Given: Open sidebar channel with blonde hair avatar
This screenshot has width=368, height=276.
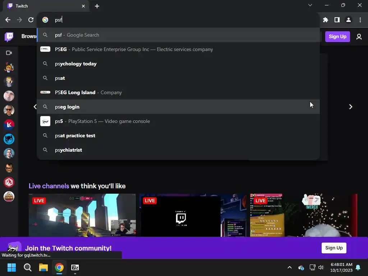Looking at the screenshot, I should 9,82.
